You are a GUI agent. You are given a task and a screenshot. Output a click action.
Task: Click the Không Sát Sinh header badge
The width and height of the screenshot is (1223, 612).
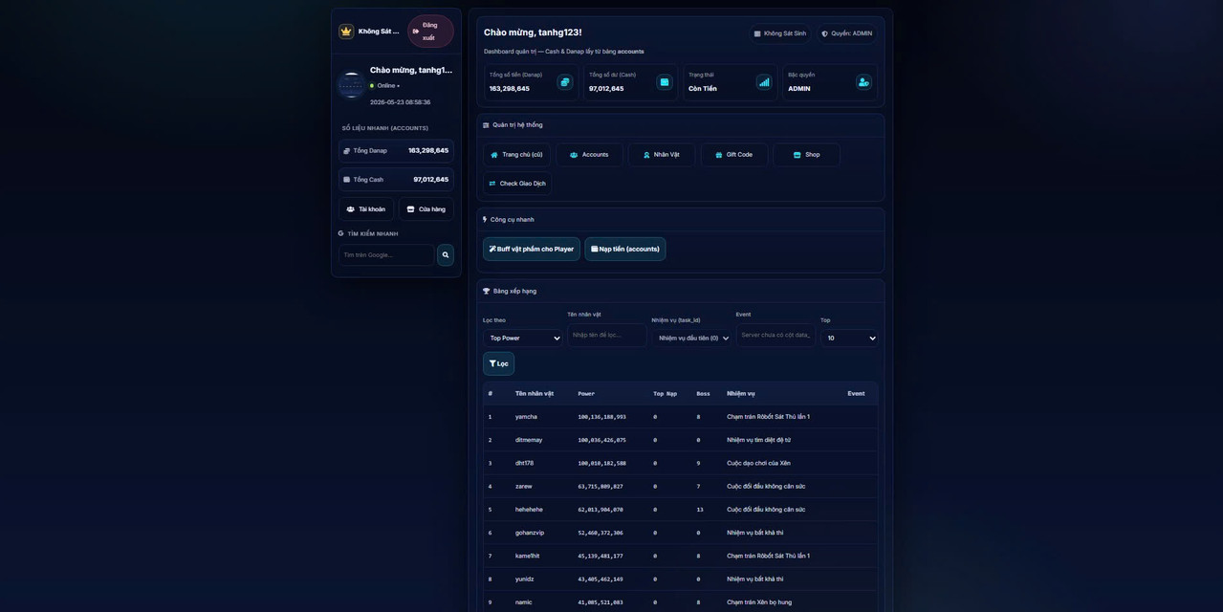click(780, 33)
